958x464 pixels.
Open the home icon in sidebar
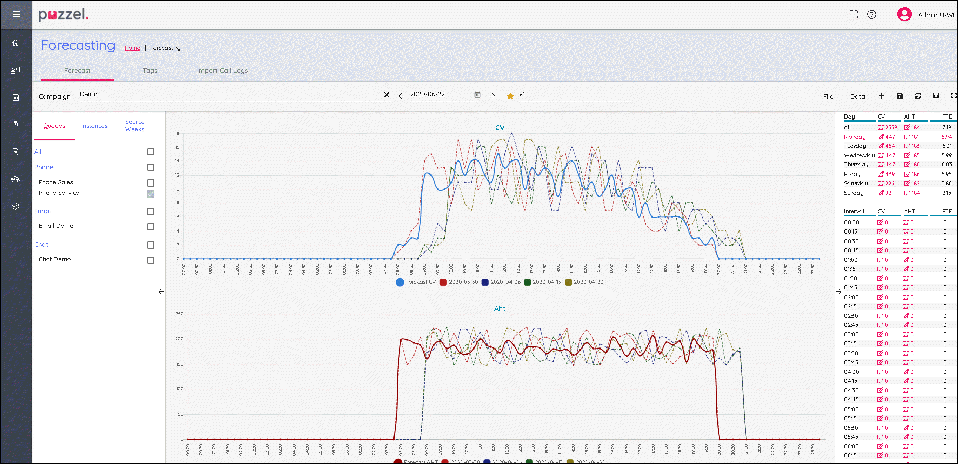pos(16,43)
